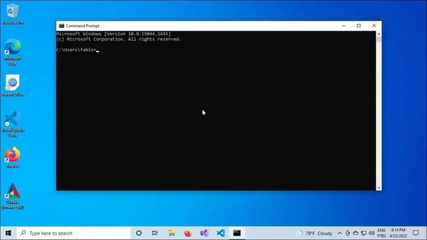427x240 pixels.
Task: Open the Windows Start menu
Action: (x=8, y=233)
